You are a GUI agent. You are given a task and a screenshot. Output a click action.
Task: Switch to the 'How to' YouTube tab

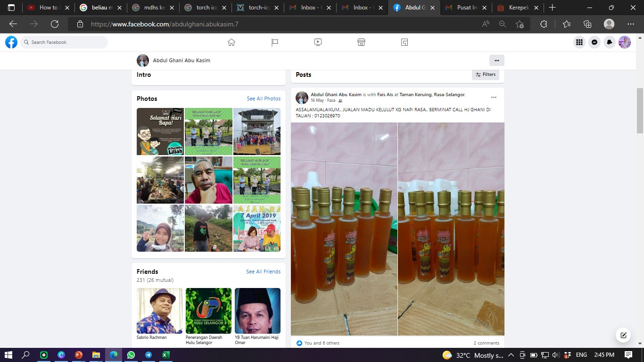tap(49, 8)
